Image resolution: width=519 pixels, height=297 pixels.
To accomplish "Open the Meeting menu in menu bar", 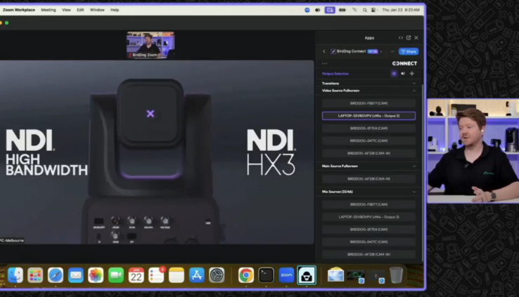I will [49, 10].
